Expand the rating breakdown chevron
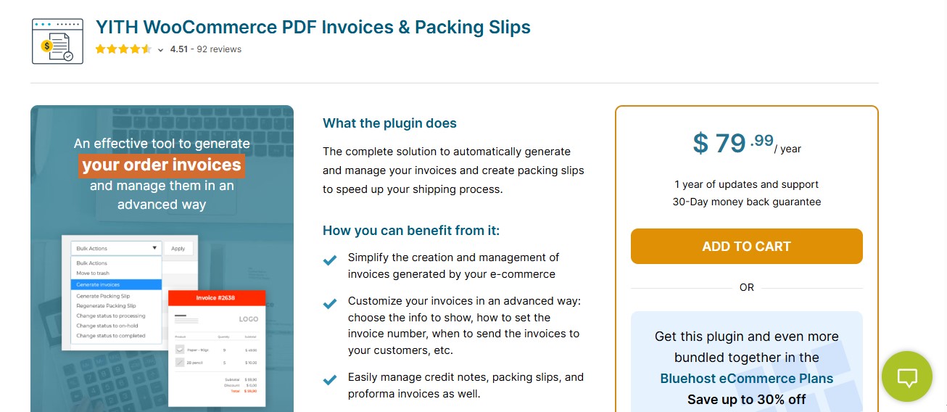Screen dimensions: 947x412 (160, 50)
